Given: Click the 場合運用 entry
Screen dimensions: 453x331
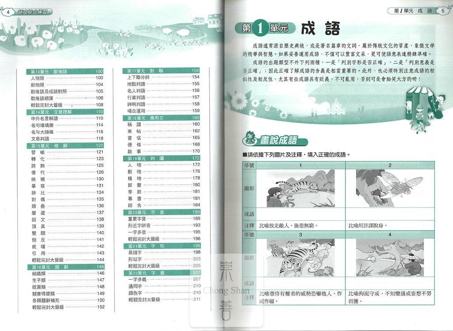Looking at the screenshot, I should click(x=163, y=111).
